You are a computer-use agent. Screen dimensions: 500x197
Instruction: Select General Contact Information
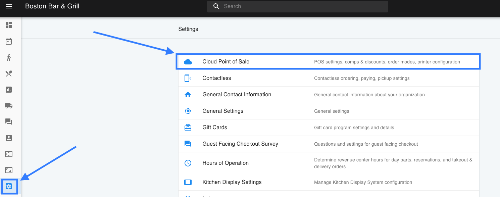(x=237, y=95)
